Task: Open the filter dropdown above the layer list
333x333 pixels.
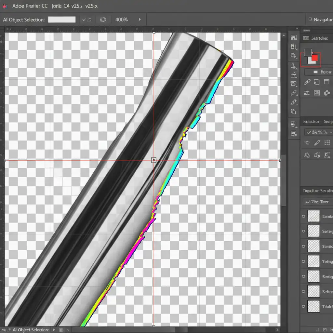Action: click(x=317, y=202)
